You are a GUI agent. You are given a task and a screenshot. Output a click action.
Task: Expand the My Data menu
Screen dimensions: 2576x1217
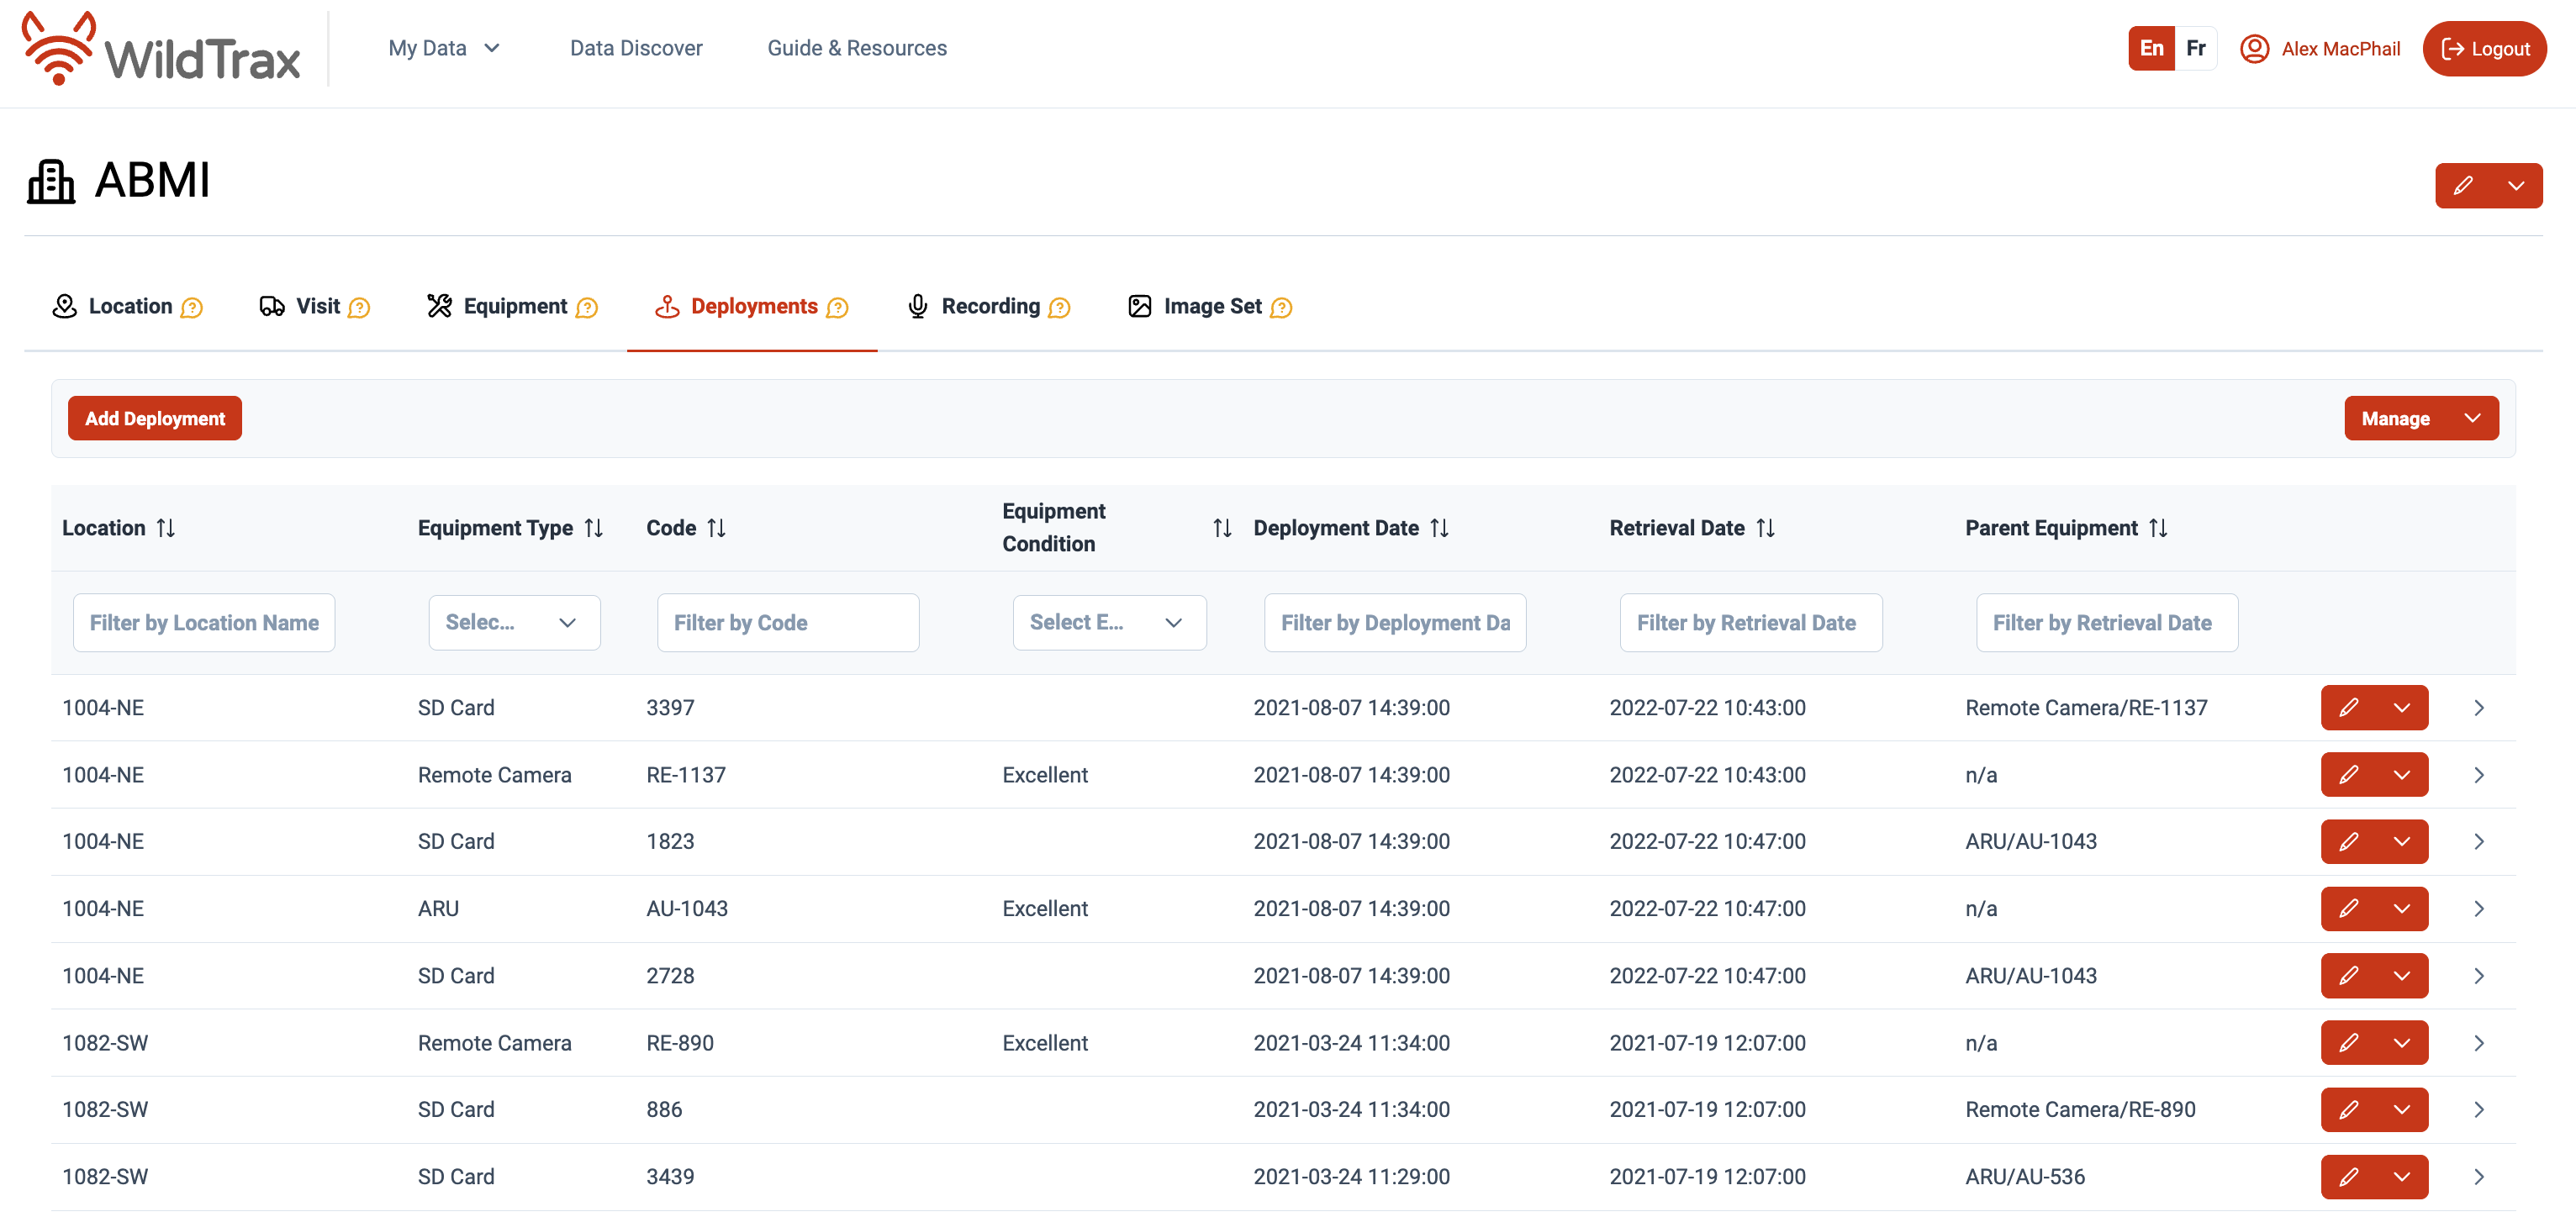tap(444, 48)
